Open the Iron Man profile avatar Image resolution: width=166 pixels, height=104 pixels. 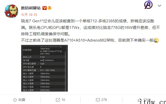point(11,11)
